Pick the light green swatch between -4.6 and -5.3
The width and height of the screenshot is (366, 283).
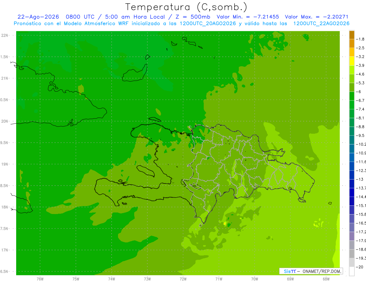[x=352, y=78]
